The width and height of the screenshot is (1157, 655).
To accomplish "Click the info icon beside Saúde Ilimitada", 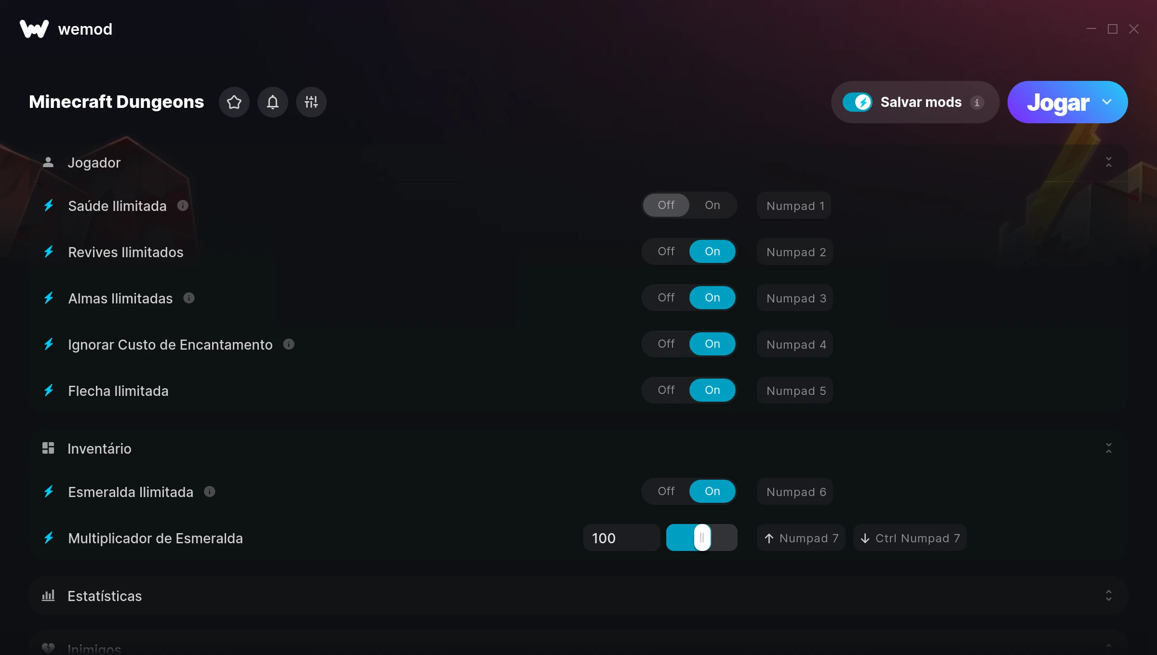I will (x=183, y=206).
